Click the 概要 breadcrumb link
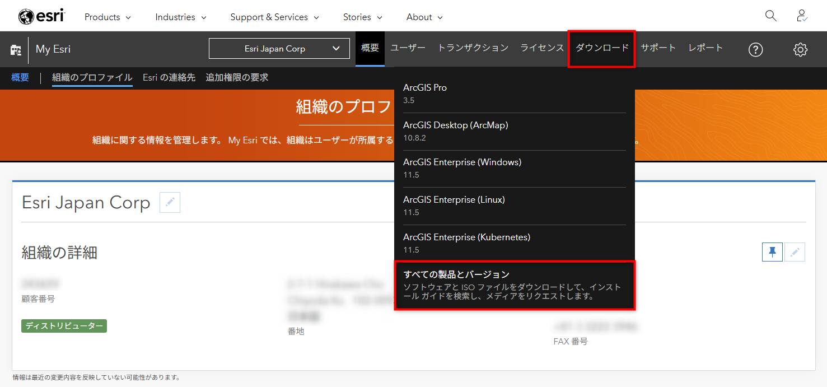The width and height of the screenshot is (827, 387). click(x=20, y=77)
